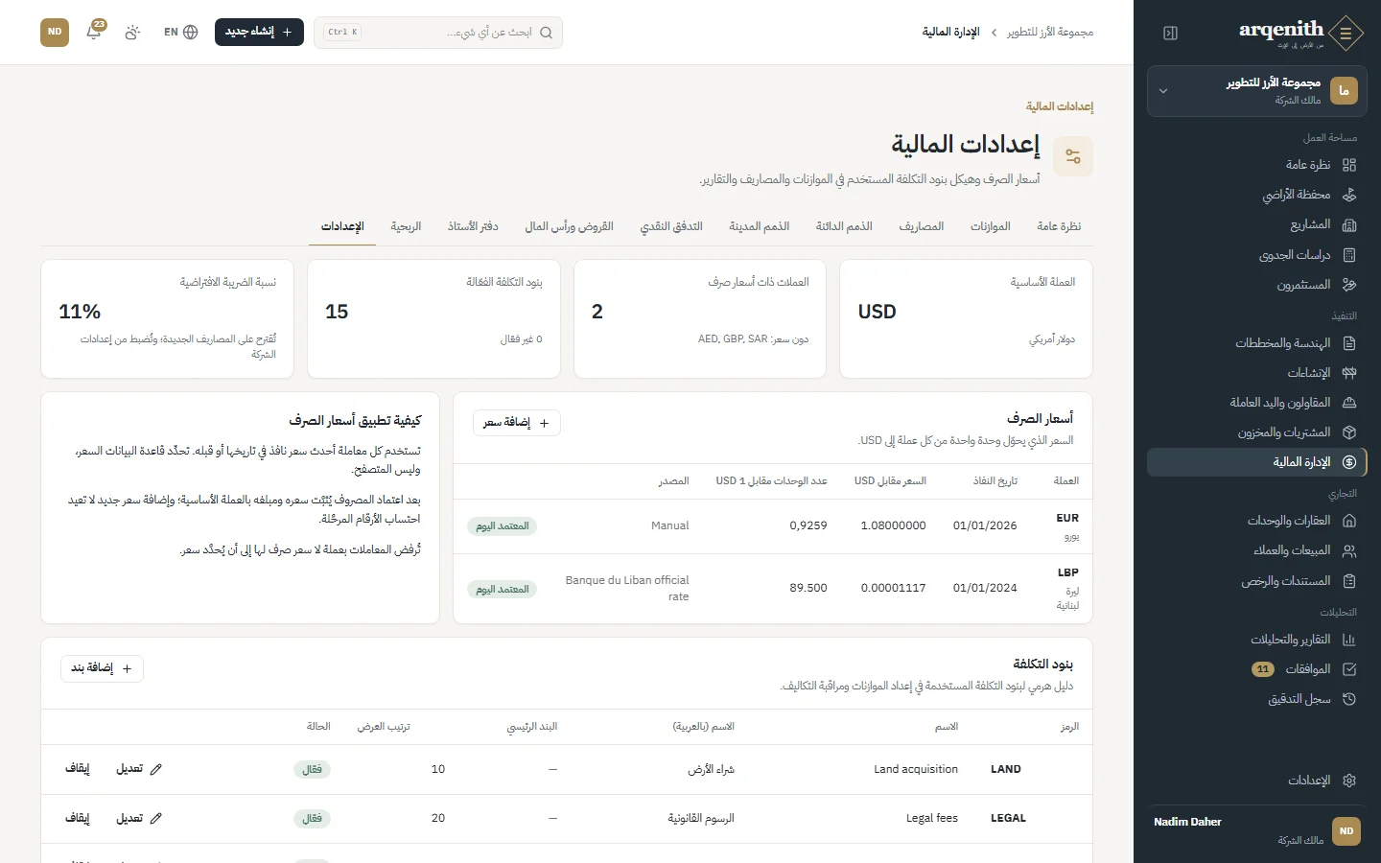The image size is (1381, 863).
Task: Open دراسات الجدوى sidebar item
Action: point(1256,255)
